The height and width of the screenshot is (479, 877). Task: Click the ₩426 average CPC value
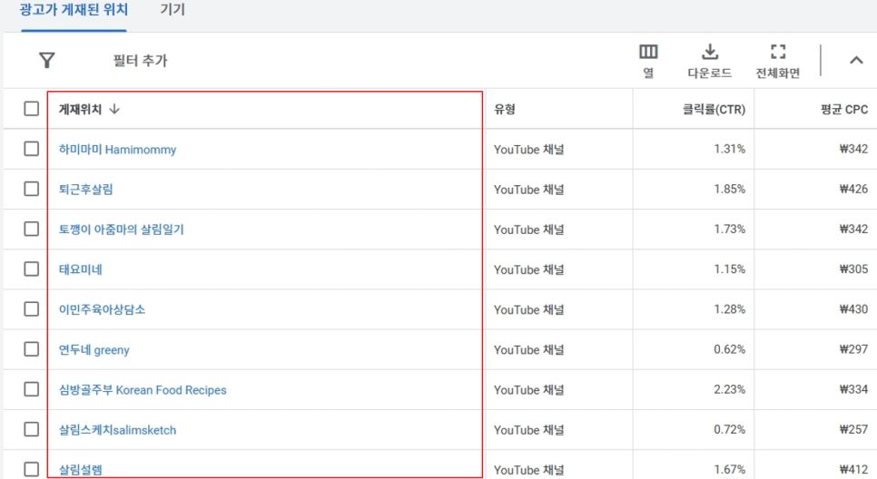tap(853, 189)
